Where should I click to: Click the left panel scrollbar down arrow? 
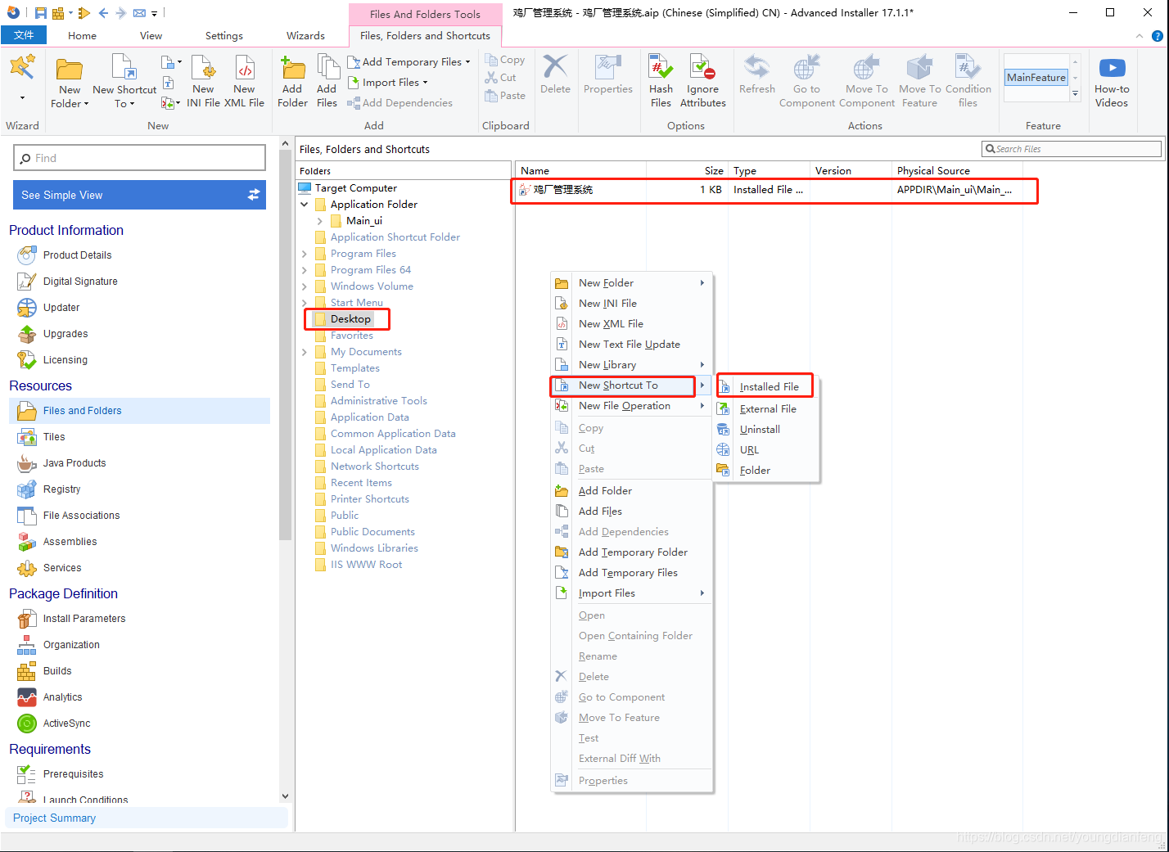point(285,796)
